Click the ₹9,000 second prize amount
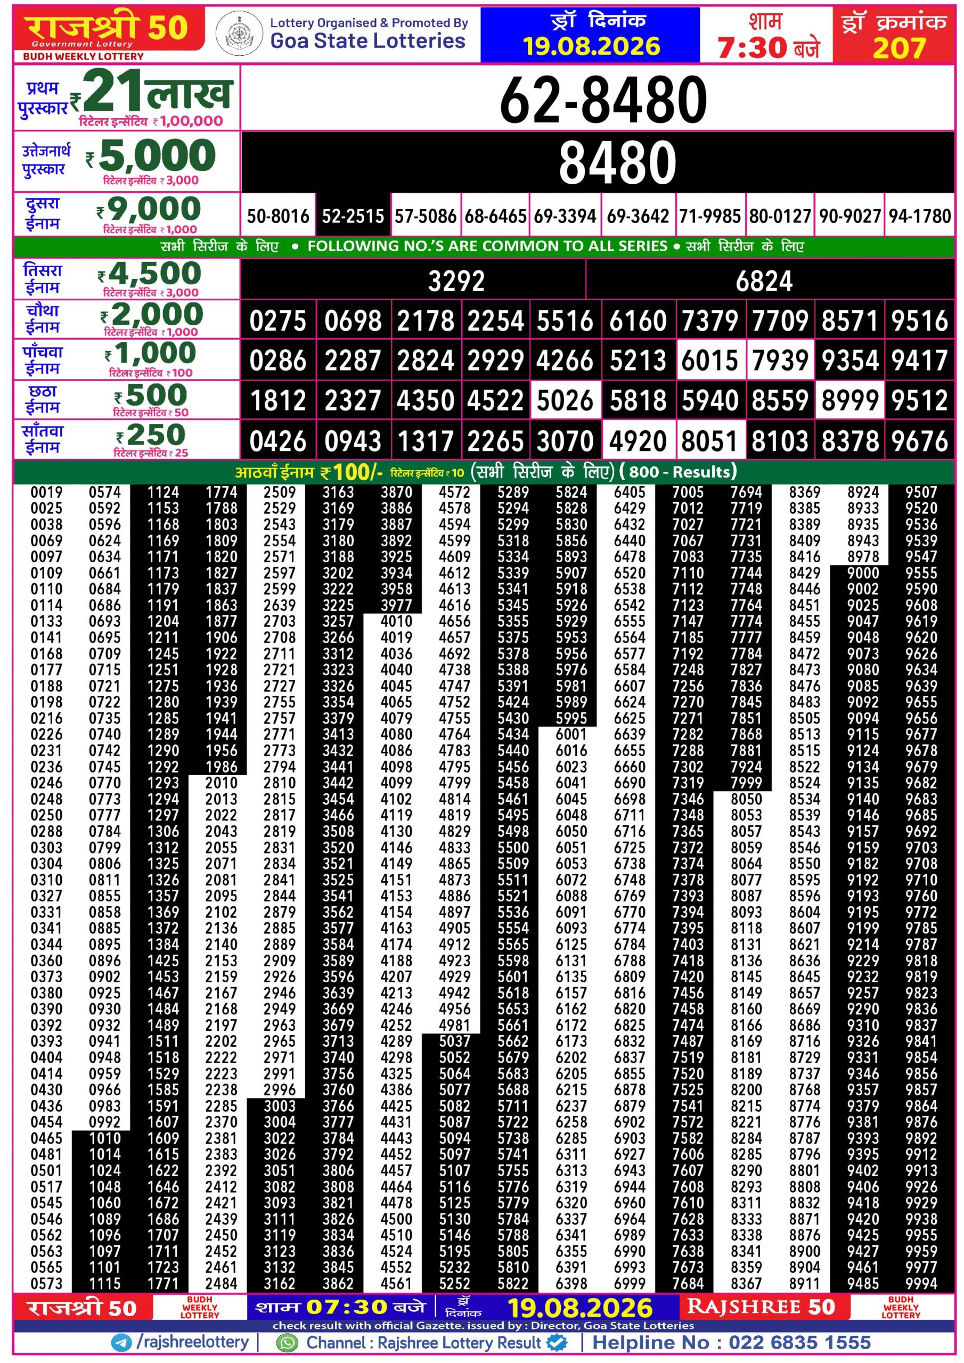Screen dimensions: 964x1363 149,210
